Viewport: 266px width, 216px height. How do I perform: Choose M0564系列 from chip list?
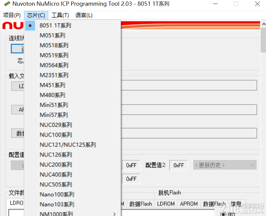tap(73, 65)
